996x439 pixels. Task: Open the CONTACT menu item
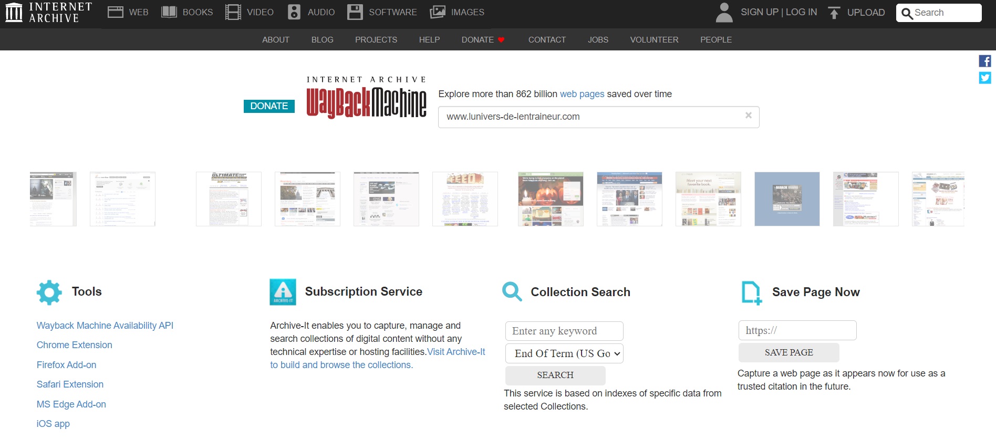coord(547,40)
